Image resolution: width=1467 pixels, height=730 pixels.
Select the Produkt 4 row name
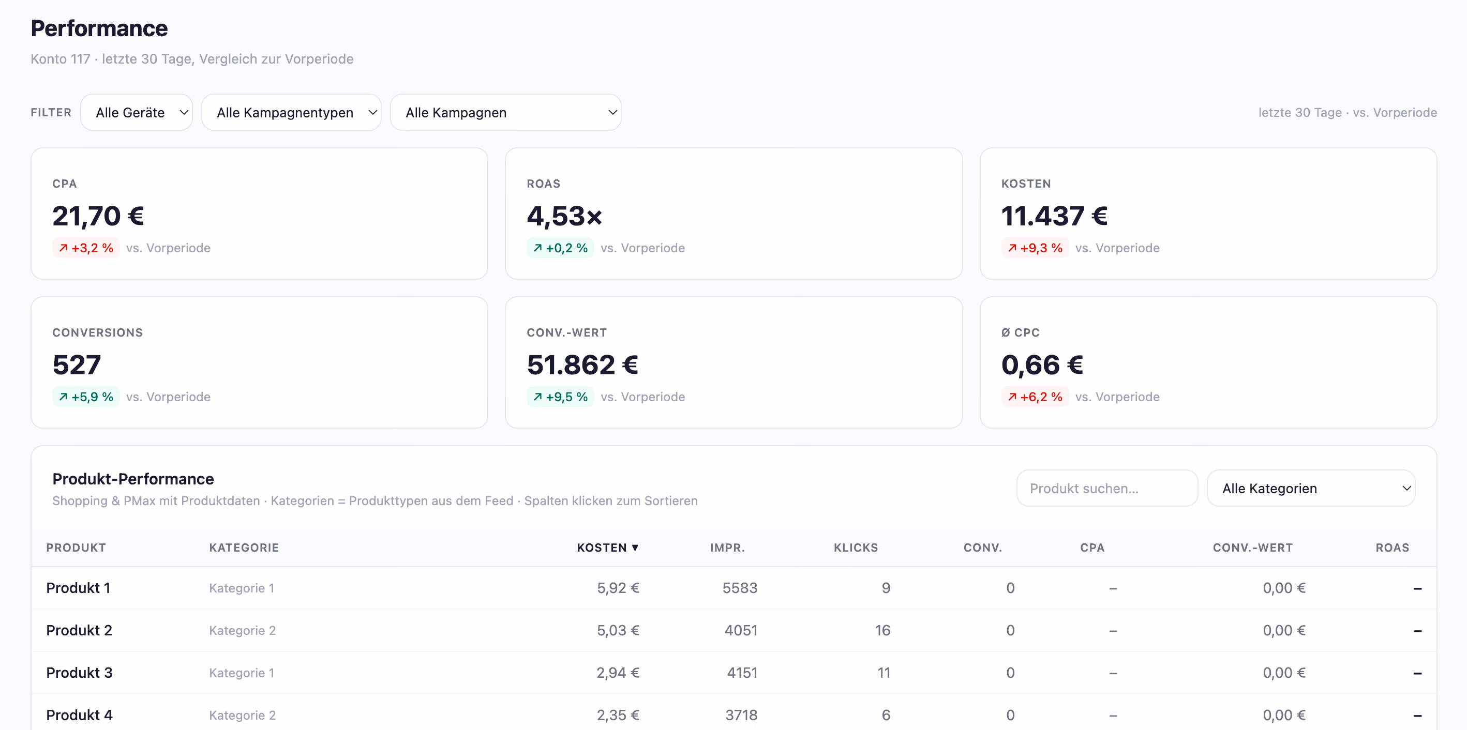click(x=79, y=714)
